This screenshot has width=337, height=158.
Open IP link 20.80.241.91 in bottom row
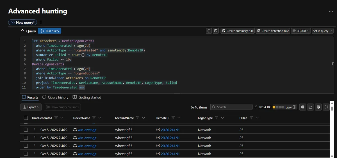click(170, 154)
